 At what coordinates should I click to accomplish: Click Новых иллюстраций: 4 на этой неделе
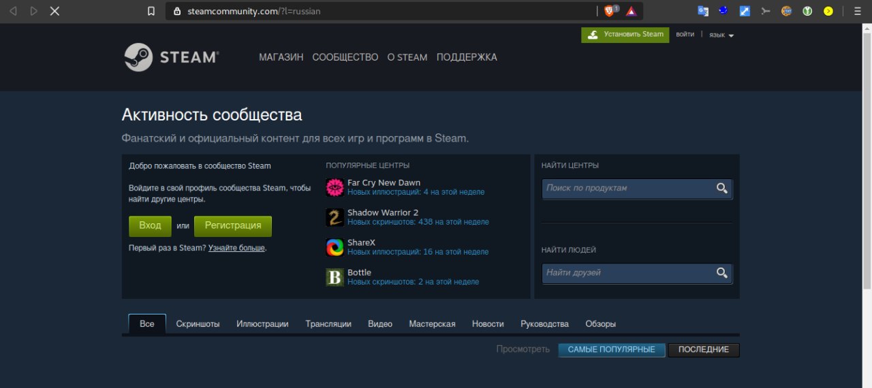tap(416, 192)
